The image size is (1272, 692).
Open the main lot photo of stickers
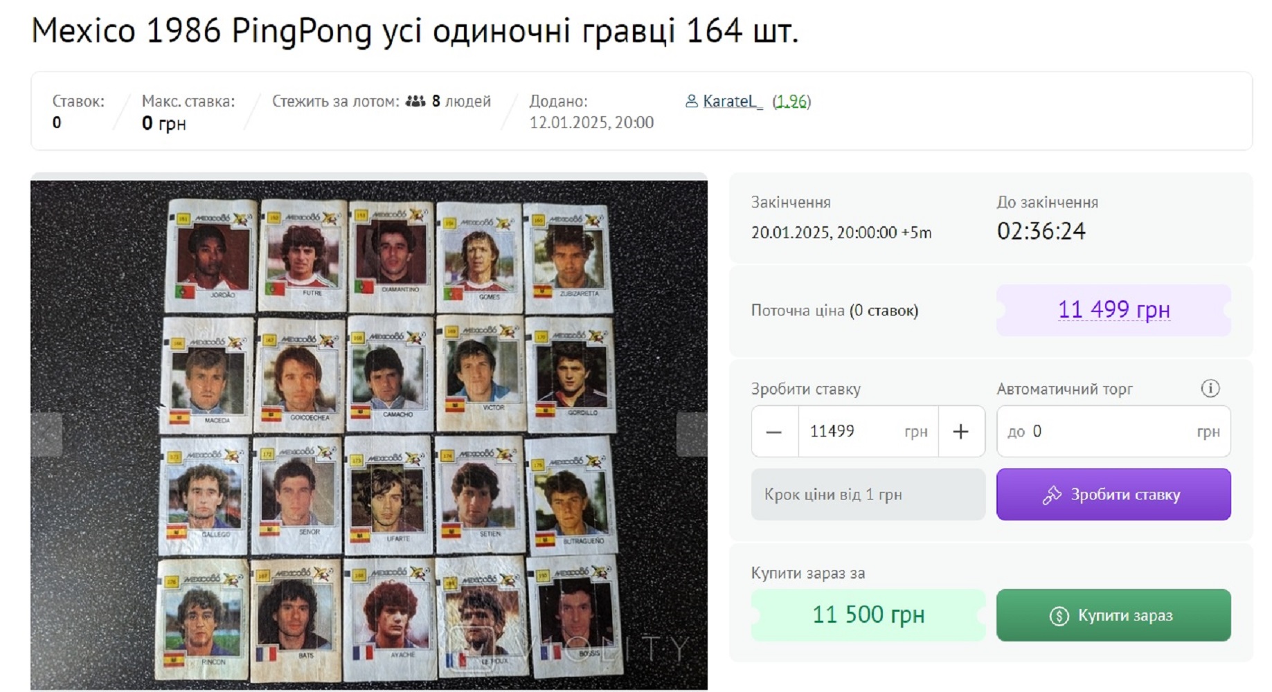coord(369,435)
